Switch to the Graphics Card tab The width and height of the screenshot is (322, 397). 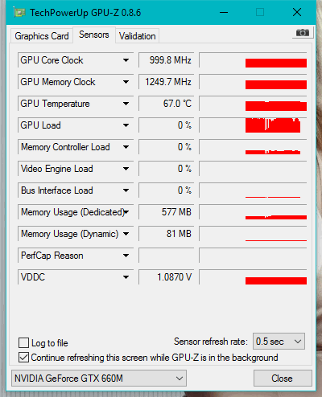tap(42, 36)
